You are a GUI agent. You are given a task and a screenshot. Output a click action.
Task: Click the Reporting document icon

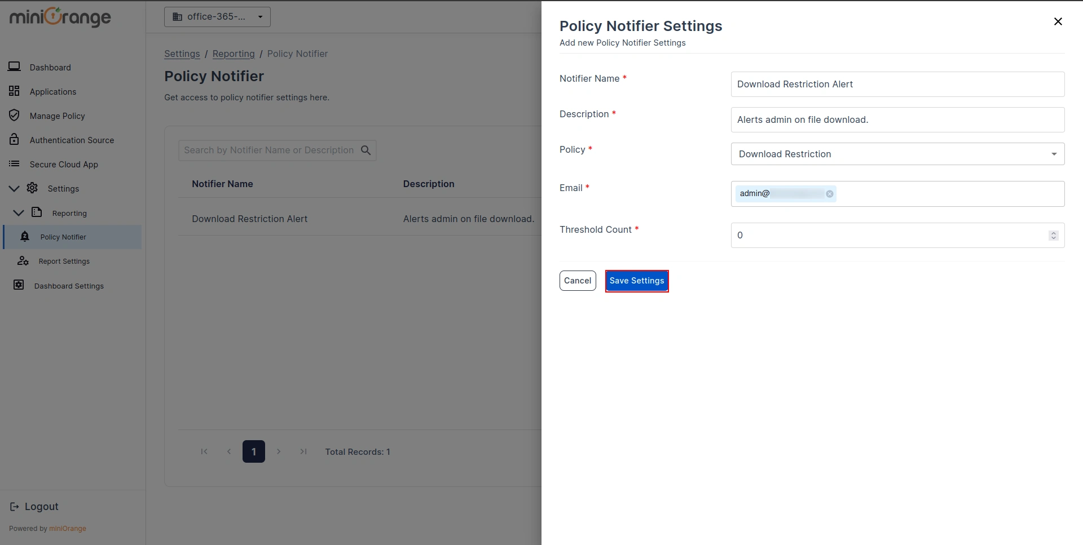(37, 212)
